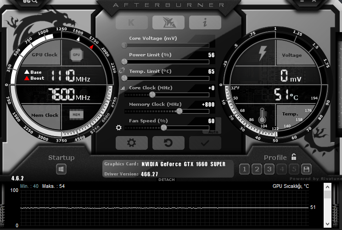Click the graphics card name text
The width and height of the screenshot is (342, 230).
coord(183,164)
